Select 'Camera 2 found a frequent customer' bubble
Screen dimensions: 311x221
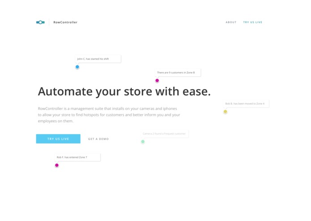click(164, 134)
